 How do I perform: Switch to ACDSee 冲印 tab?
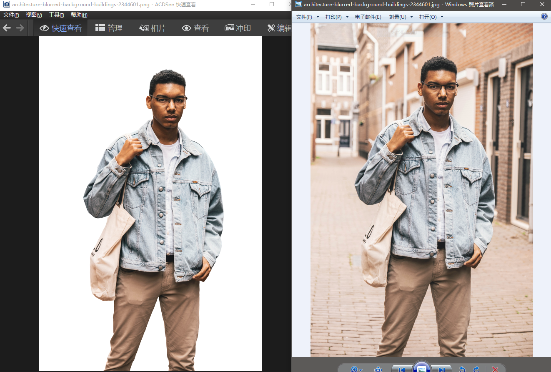pos(238,28)
